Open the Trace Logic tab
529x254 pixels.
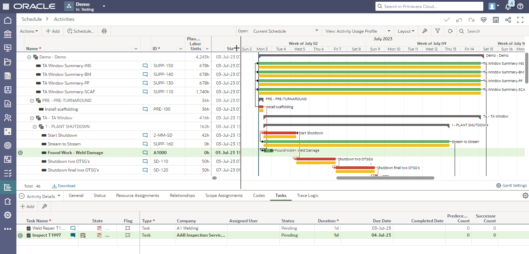pyautogui.click(x=307, y=196)
